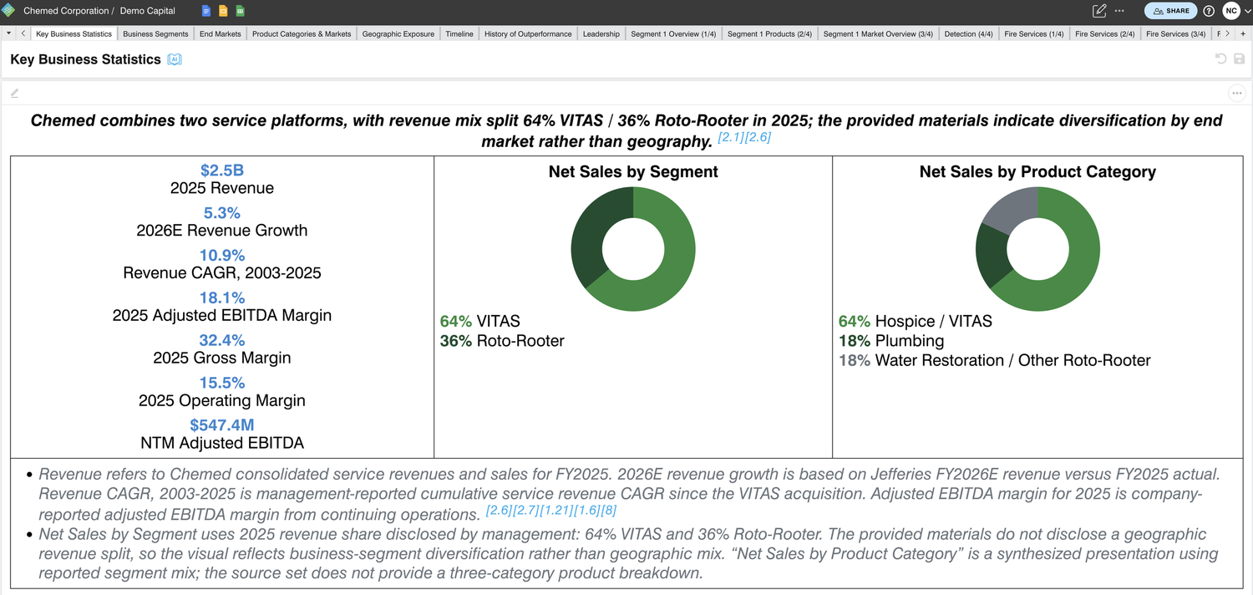
Task: Select the Key Business Statistics tab
Action: tap(74, 34)
